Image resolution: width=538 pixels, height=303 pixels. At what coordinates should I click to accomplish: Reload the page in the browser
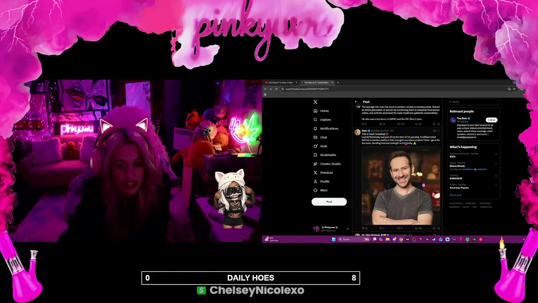click(x=276, y=89)
